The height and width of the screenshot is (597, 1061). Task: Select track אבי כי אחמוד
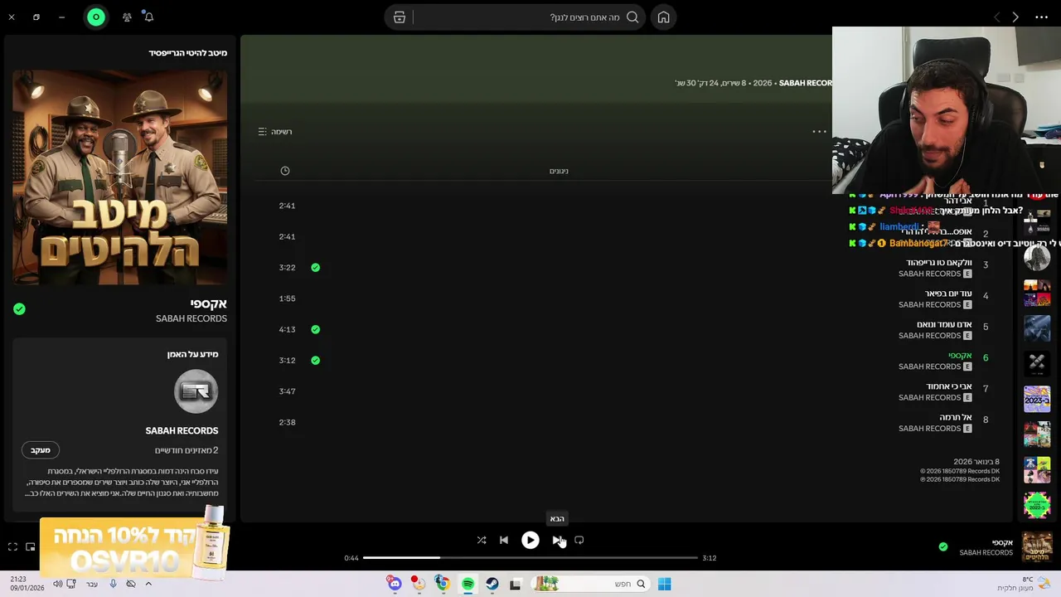coord(949,386)
